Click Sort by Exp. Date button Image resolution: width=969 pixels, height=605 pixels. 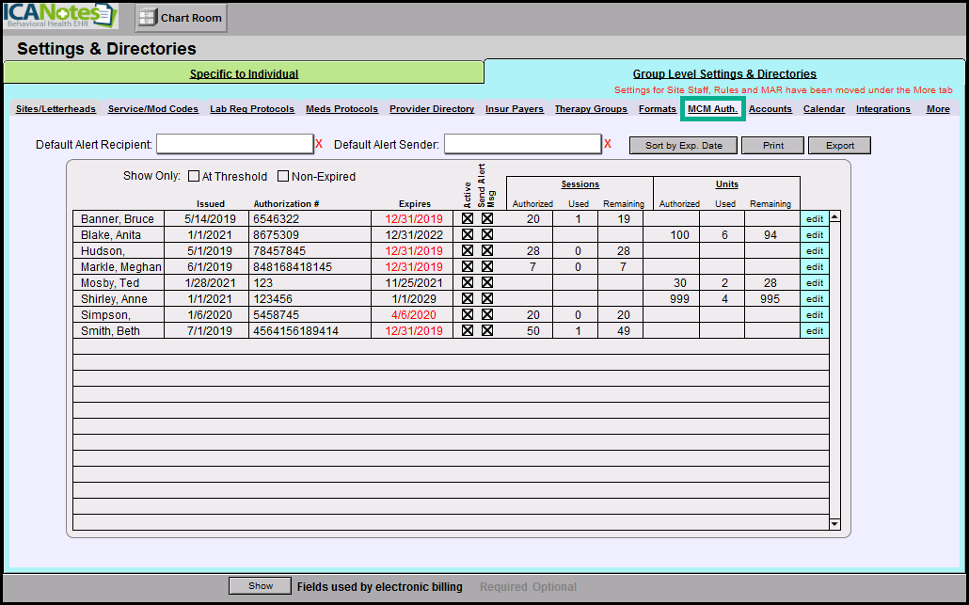click(x=684, y=146)
